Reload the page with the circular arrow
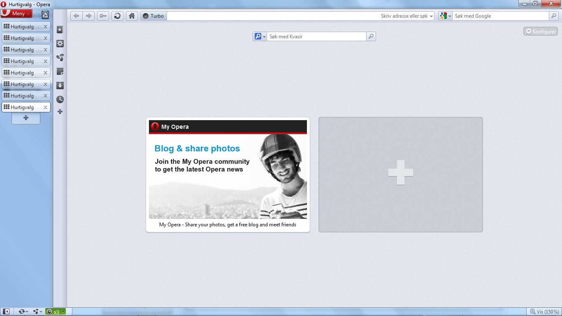Screen dimensions: 562x316 click(x=117, y=16)
